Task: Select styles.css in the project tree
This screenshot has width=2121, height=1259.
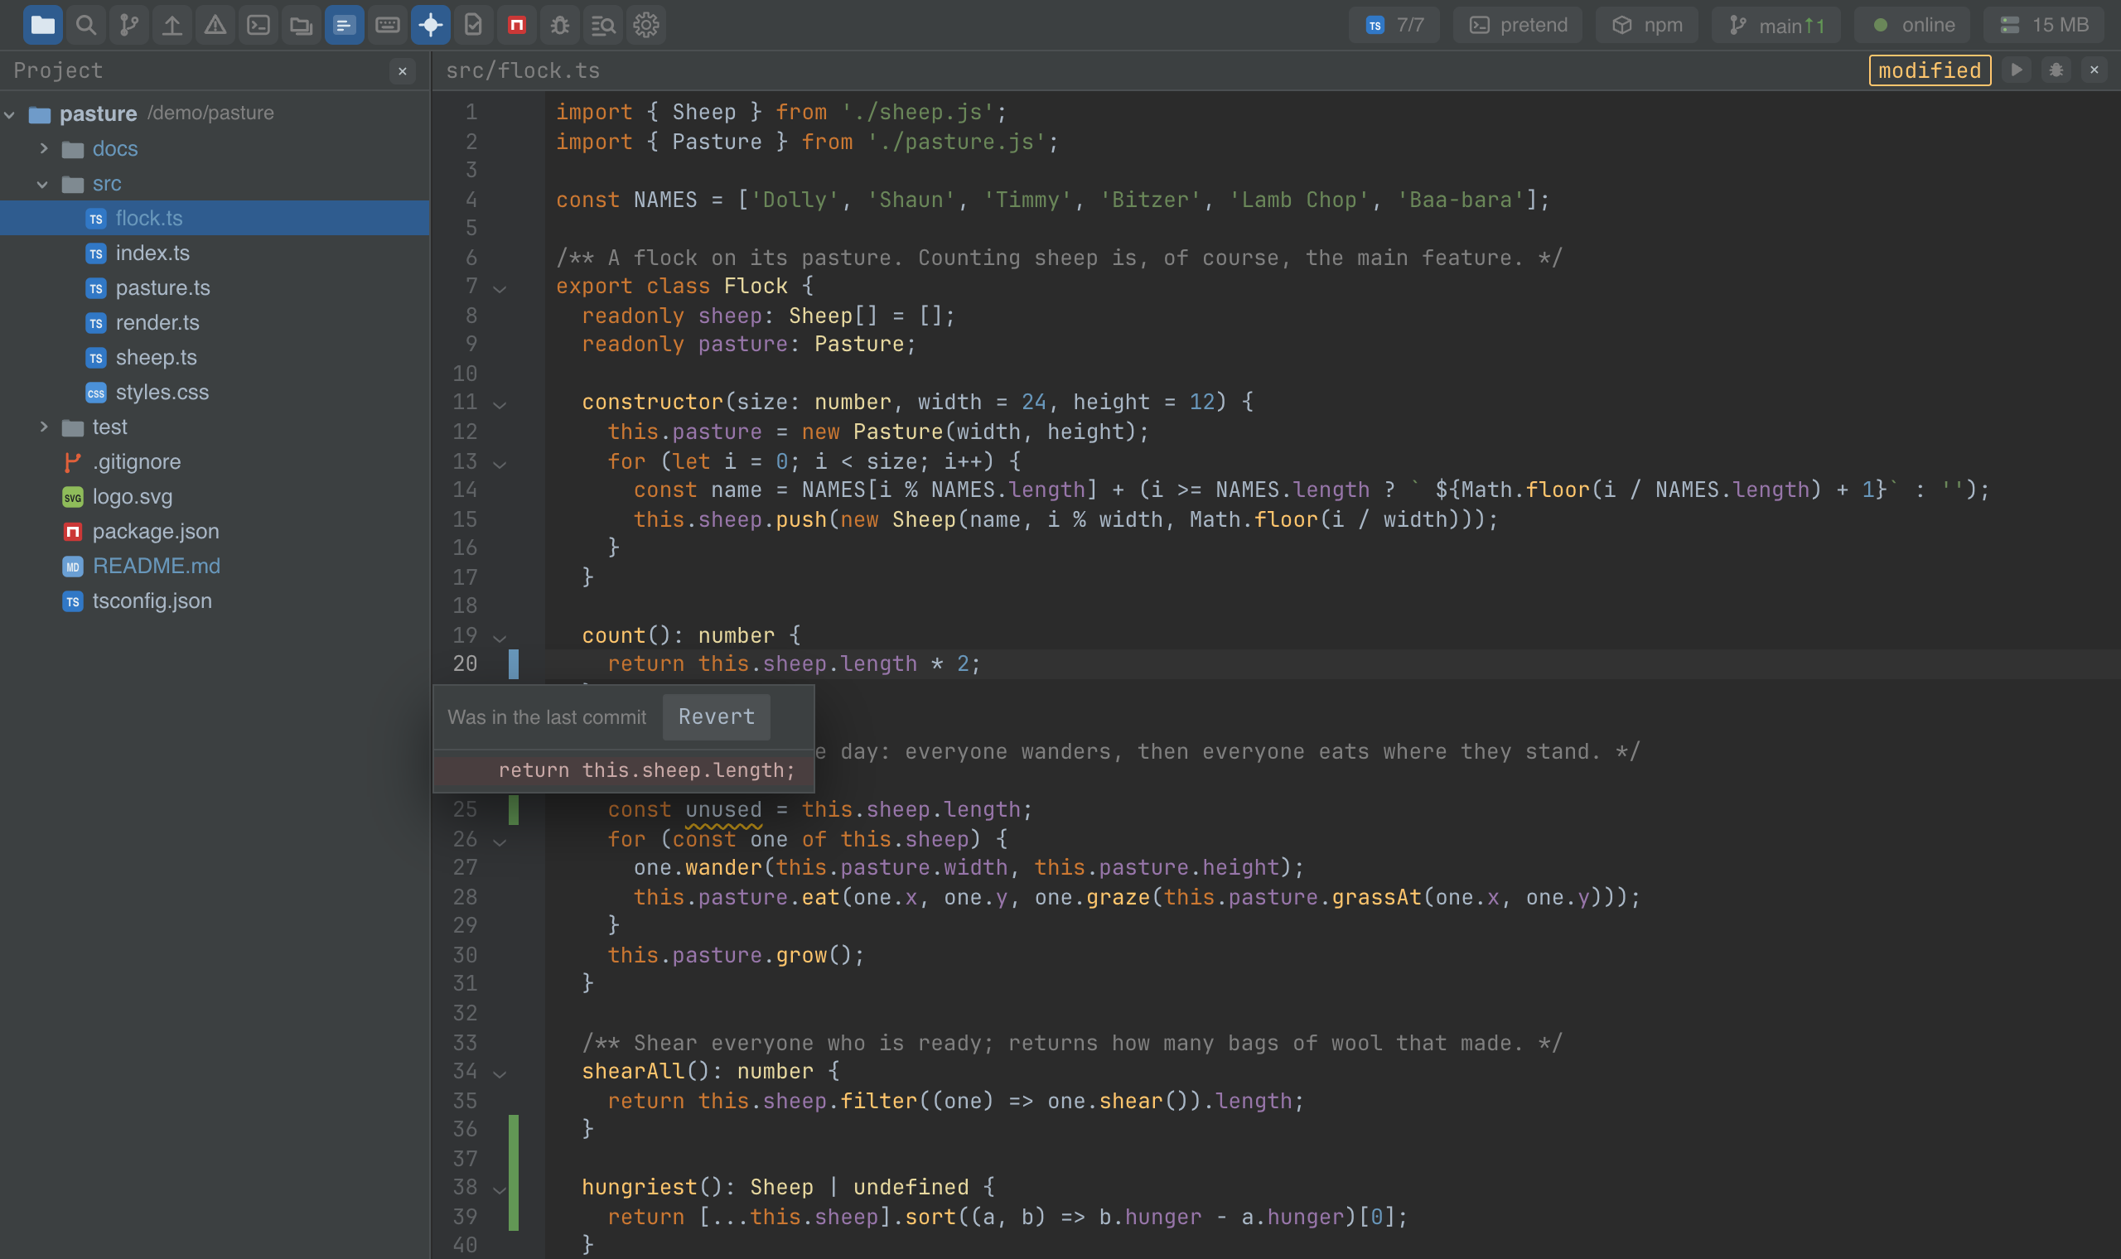Action: click(x=215, y=392)
